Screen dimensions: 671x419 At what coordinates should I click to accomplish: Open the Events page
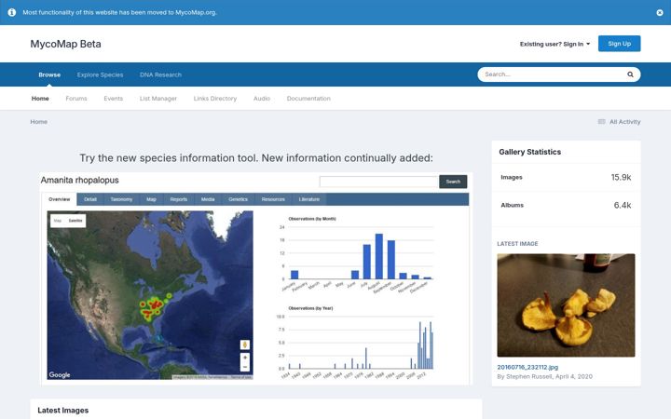tap(113, 99)
